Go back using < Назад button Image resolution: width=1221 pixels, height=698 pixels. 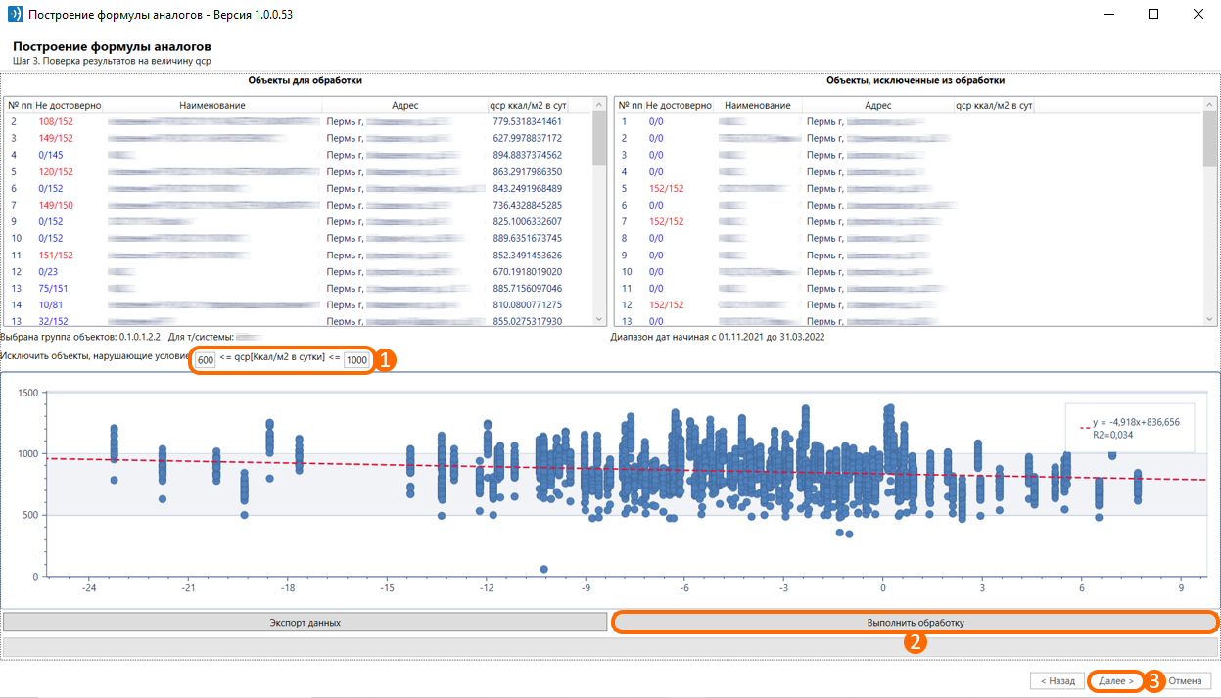[1057, 680]
